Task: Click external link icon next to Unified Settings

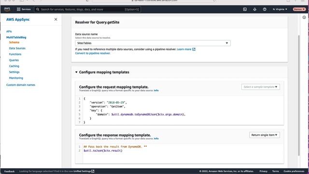Action: pos(93,171)
